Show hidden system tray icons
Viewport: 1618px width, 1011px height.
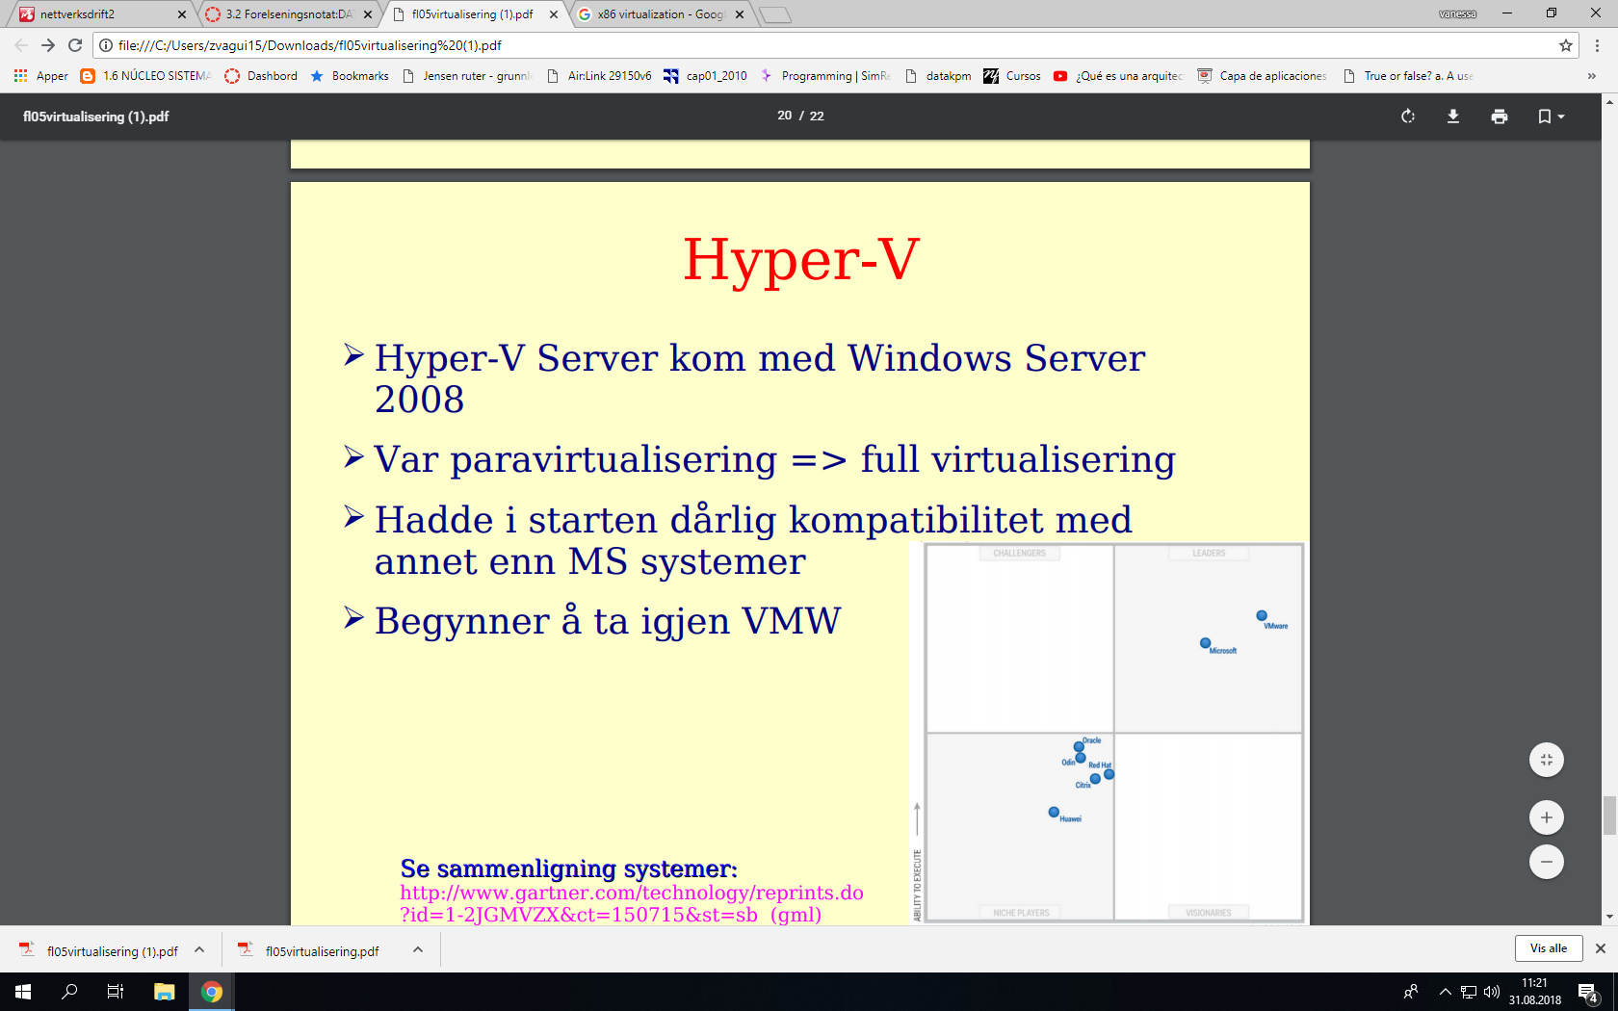1446,992
